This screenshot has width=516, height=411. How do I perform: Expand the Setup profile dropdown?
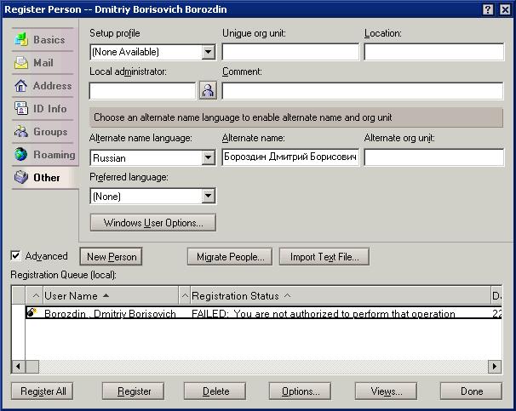tap(208, 52)
